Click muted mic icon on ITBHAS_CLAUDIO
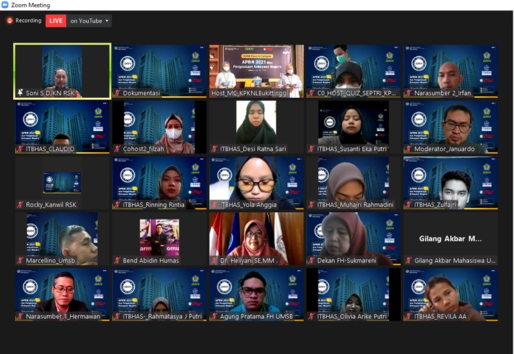The image size is (514, 354). pyautogui.click(x=20, y=148)
